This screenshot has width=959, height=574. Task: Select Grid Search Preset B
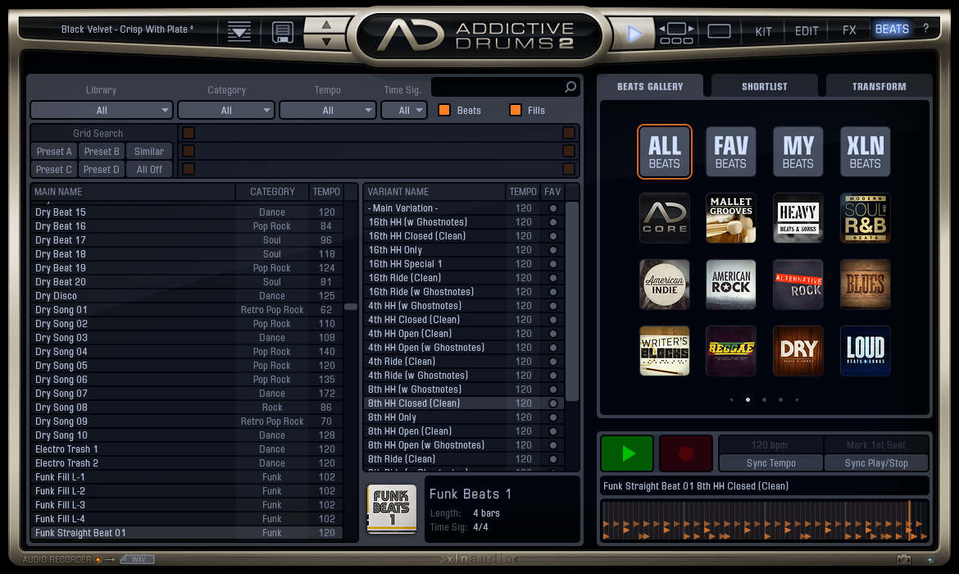[102, 151]
